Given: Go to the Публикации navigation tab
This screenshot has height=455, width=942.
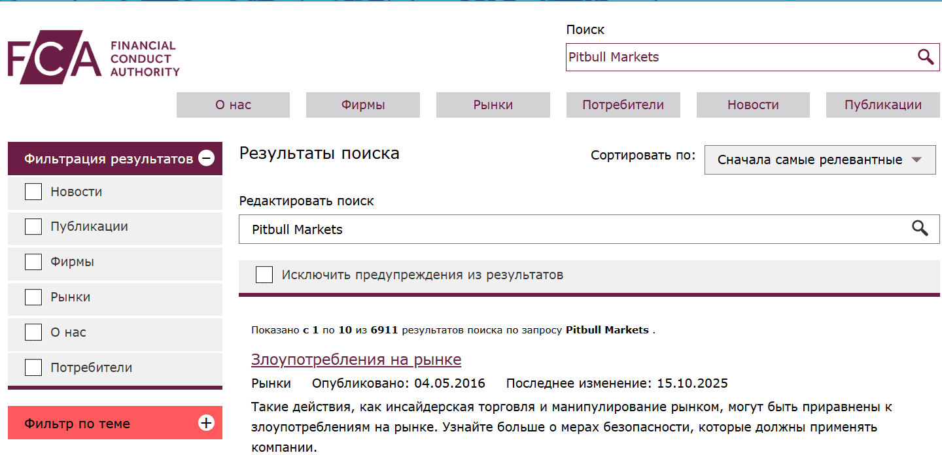Looking at the screenshot, I should pyautogui.click(x=882, y=105).
